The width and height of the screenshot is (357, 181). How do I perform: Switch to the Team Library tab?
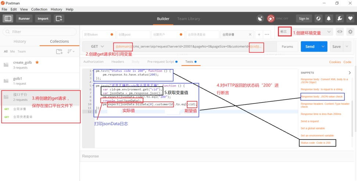point(188,19)
